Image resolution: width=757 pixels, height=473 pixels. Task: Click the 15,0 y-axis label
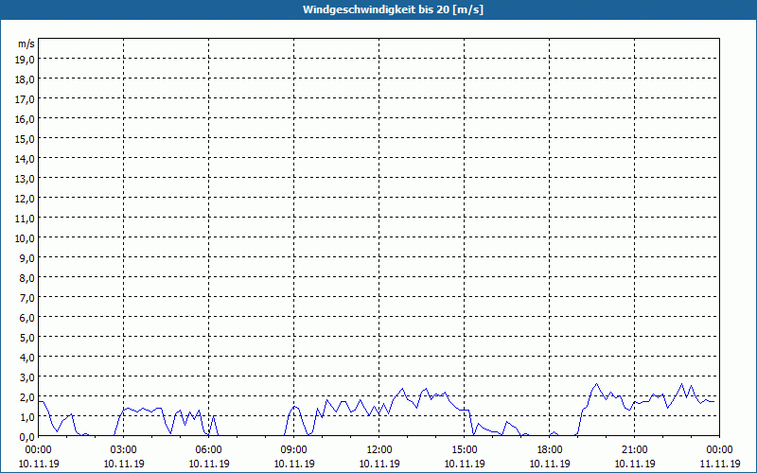tap(25, 138)
